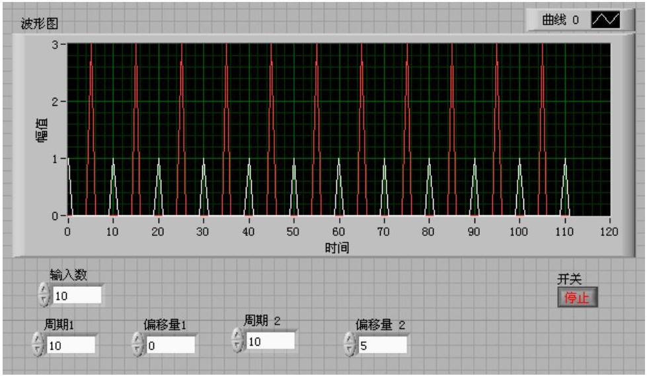This screenshot has width=647, height=376.
Task: Click the y-axis maximum value 3
Action: [55, 44]
